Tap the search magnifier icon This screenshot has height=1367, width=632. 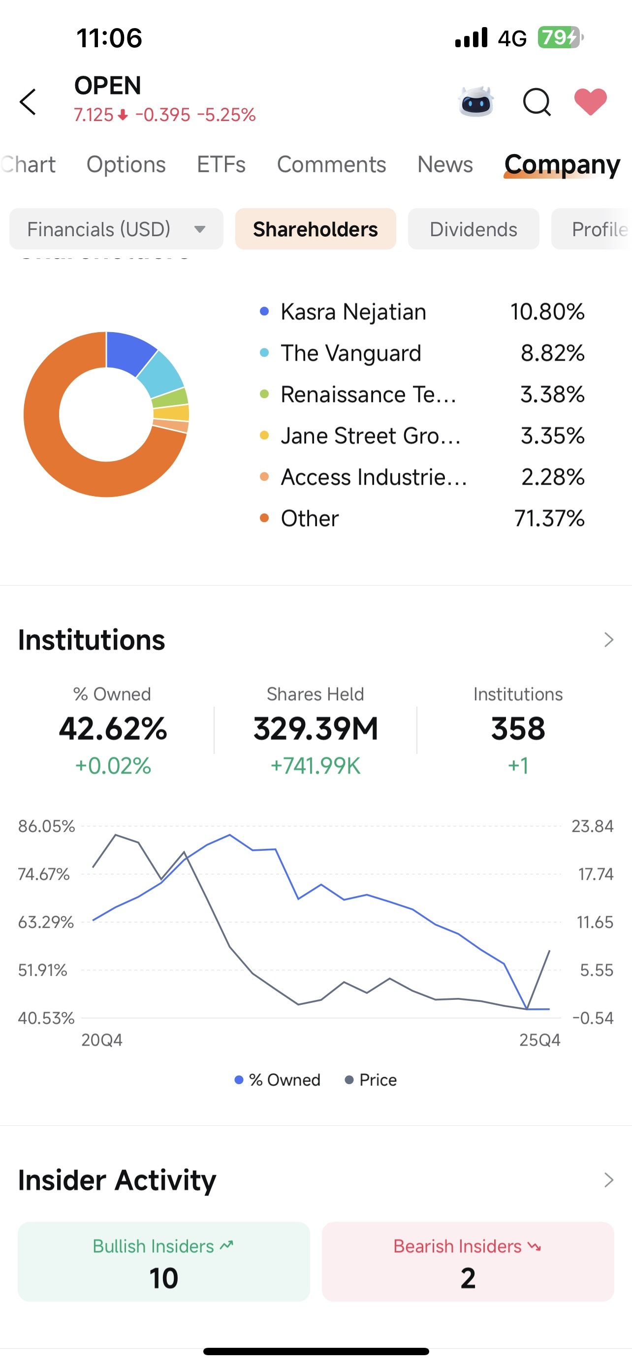point(537,101)
